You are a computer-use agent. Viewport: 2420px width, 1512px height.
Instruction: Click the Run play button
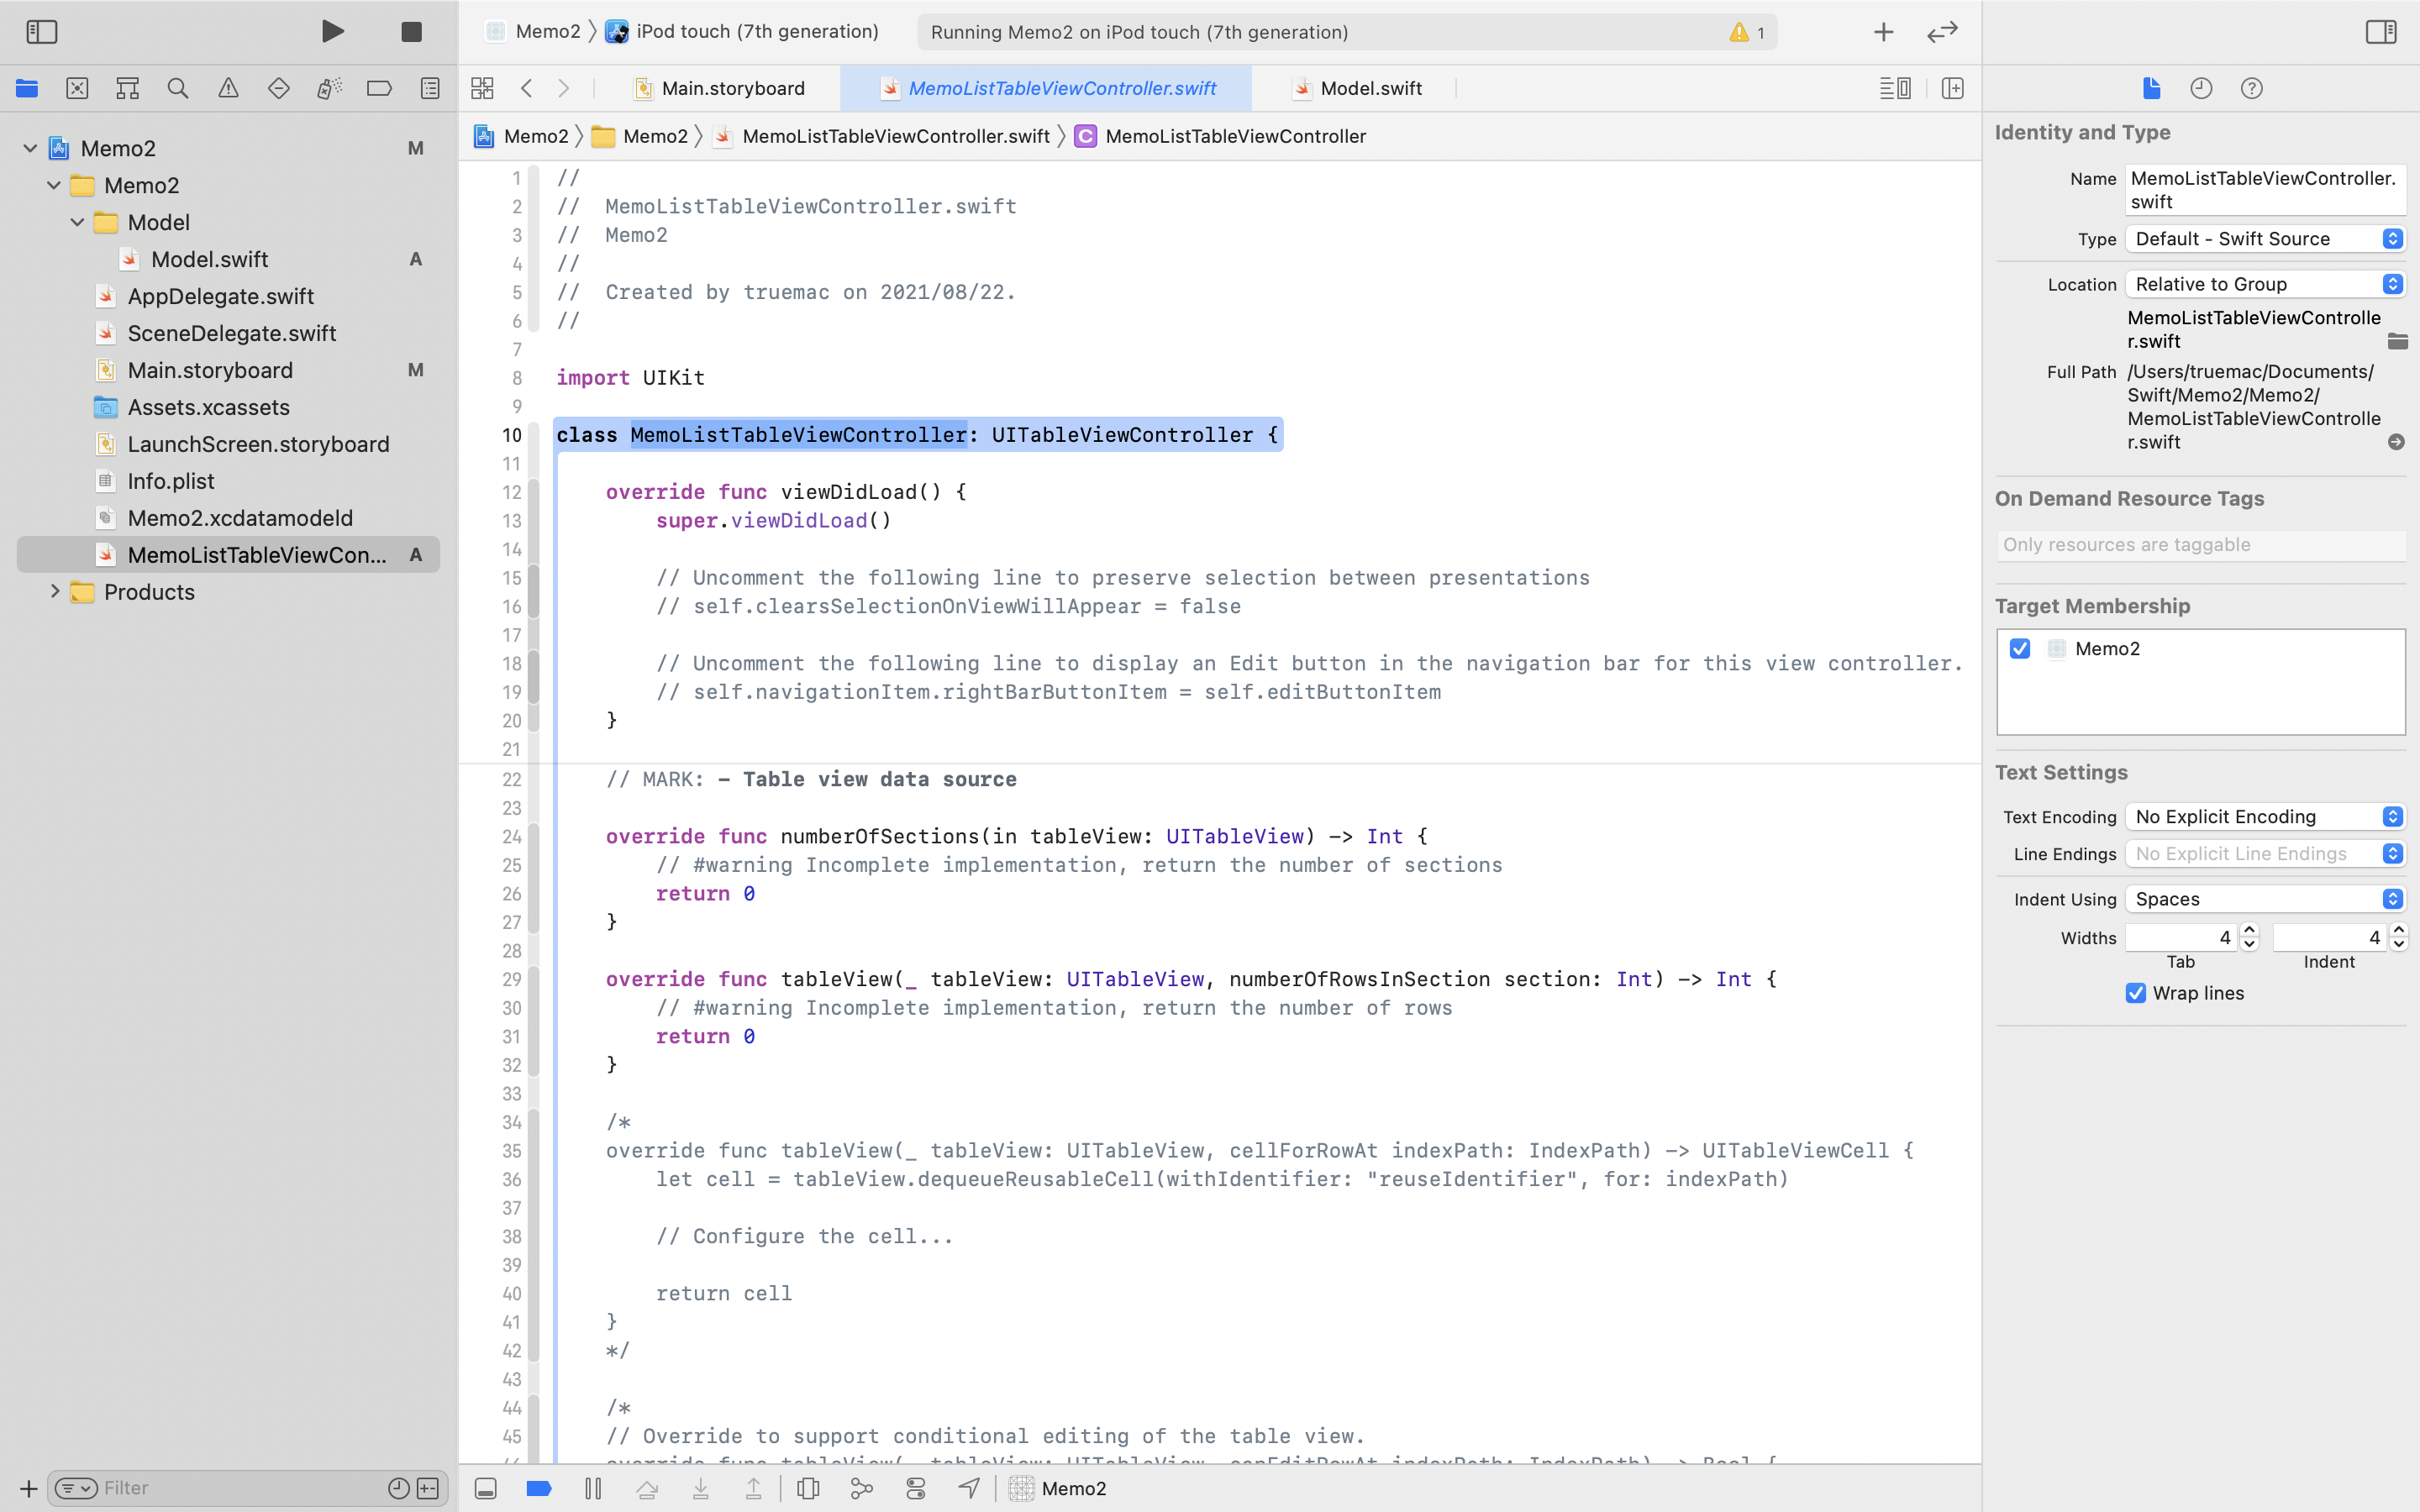(333, 32)
